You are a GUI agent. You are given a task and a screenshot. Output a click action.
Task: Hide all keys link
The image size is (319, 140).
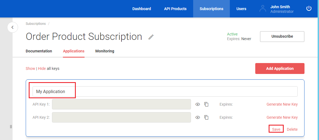click(42, 68)
